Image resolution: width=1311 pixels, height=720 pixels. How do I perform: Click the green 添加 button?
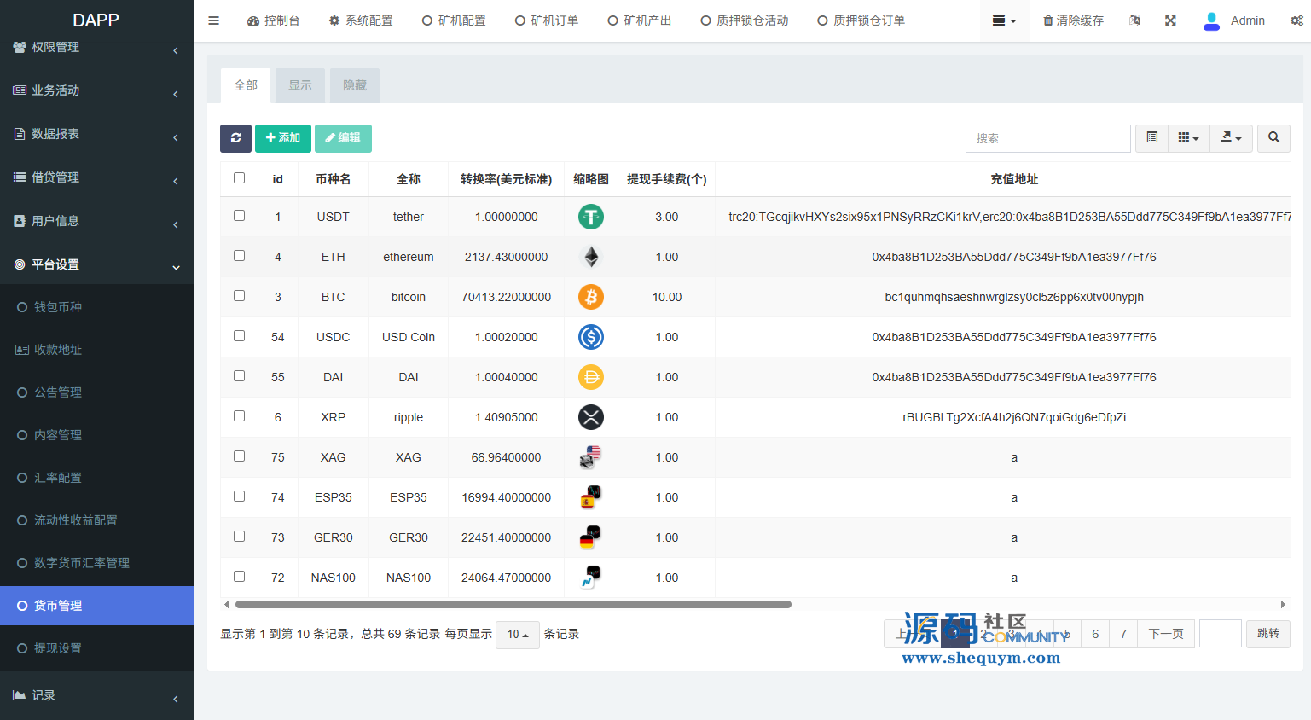(283, 138)
